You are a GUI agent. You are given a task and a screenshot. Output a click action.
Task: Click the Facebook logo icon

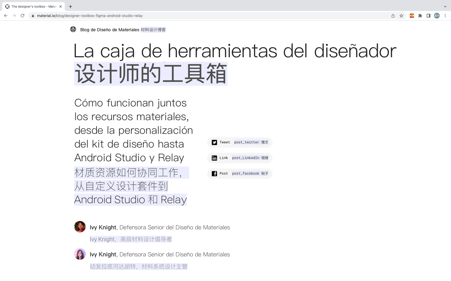pyautogui.click(x=214, y=174)
